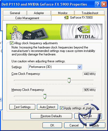
Task: Go to the Troubleshoot tab
Action: tap(90, 13)
